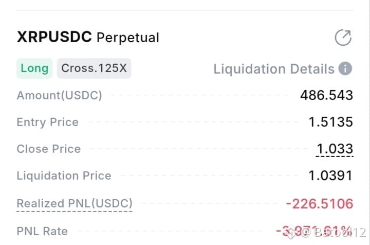Tap the amount value 486.543
Image resolution: width=370 pixels, height=245 pixels.
[327, 95]
